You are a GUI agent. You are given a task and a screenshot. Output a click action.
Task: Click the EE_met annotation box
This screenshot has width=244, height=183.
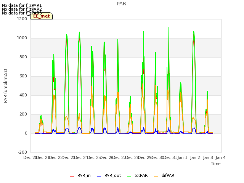(x=42, y=16)
